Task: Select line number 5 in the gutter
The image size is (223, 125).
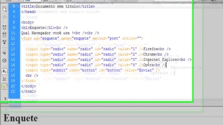Action: (x=14, y=6)
